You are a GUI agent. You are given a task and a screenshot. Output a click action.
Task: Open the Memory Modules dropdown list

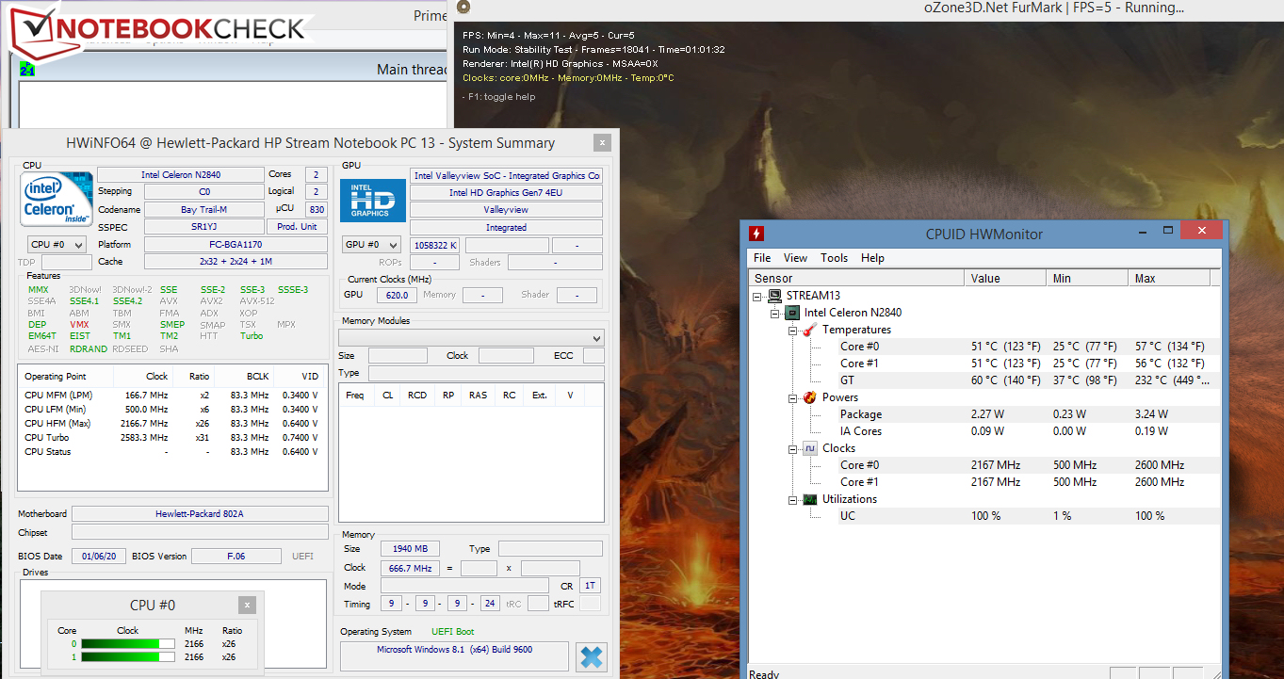pos(471,338)
